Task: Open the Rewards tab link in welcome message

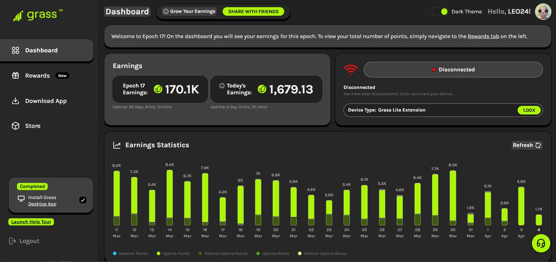Action: [483, 36]
